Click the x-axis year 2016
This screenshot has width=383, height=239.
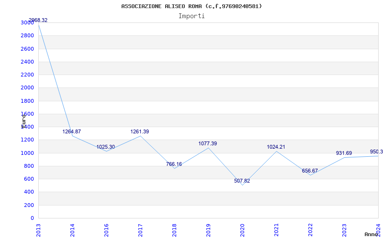coord(106,230)
